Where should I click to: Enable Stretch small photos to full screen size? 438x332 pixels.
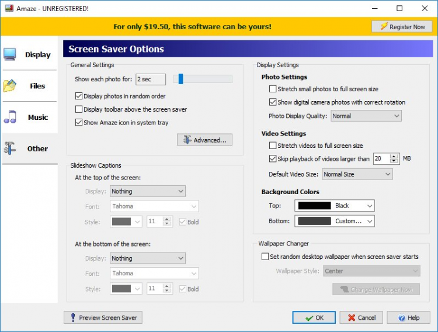[x=272, y=89]
